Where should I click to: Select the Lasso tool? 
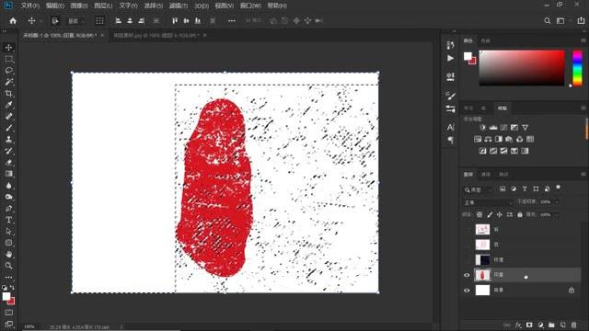(x=9, y=70)
